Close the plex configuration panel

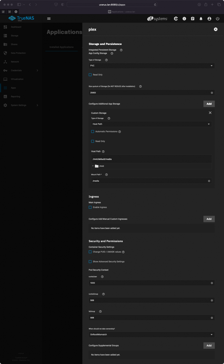(216, 29)
